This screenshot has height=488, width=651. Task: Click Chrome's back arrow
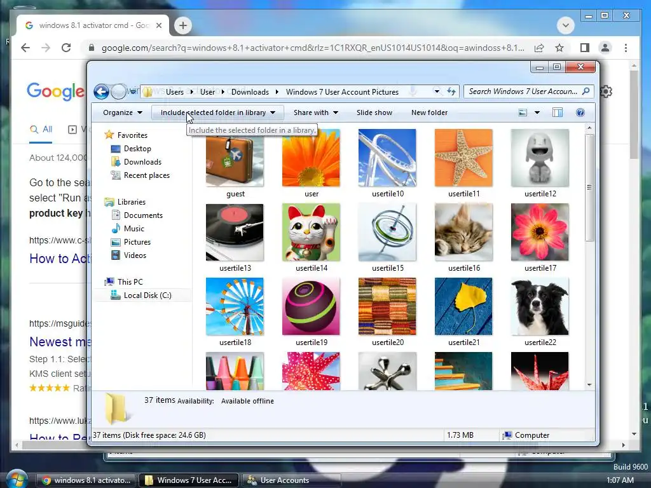coord(25,48)
